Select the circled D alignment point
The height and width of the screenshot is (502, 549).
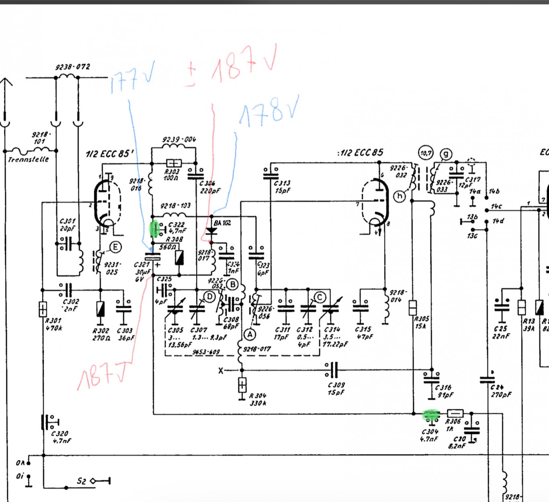tap(209, 297)
